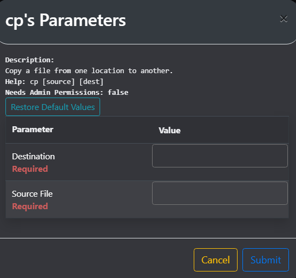The image size is (296, 278).
Task: Select the Source File parameter label
Action: click(x=32, y=194)
